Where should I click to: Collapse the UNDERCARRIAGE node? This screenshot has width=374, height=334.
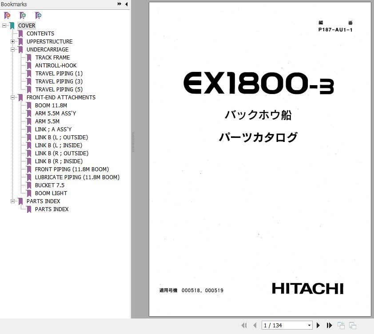point(12,50)
